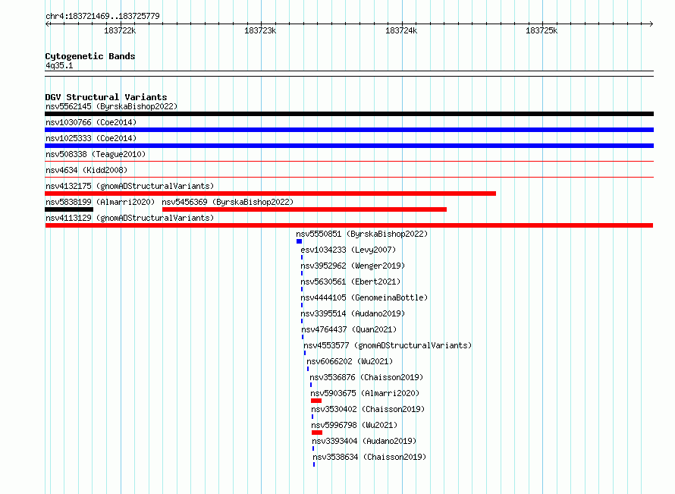Select the nsv3395514 (Audano2019) label
Viewport: 675px width, 494px height.
pyautogui.click(x=353, y=313)
